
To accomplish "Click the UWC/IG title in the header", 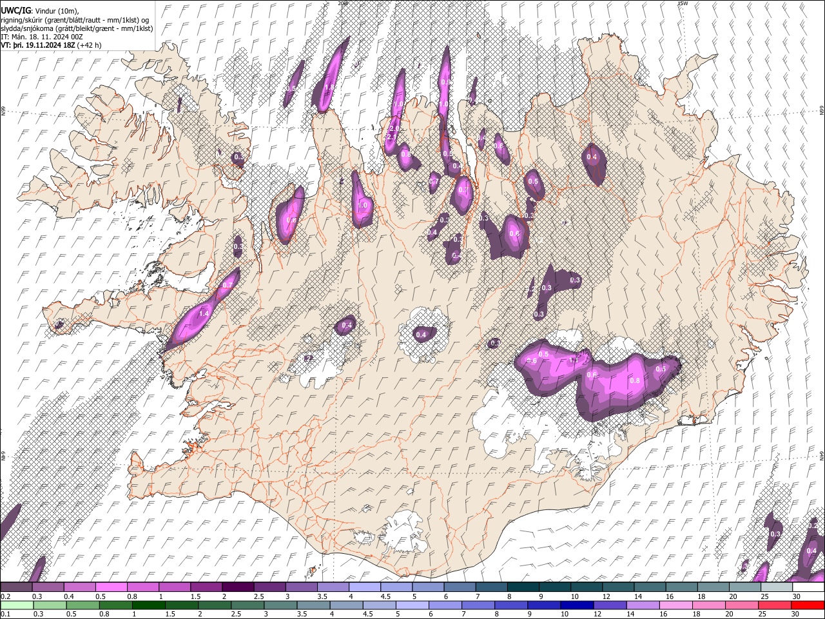I will click(15, 10).
